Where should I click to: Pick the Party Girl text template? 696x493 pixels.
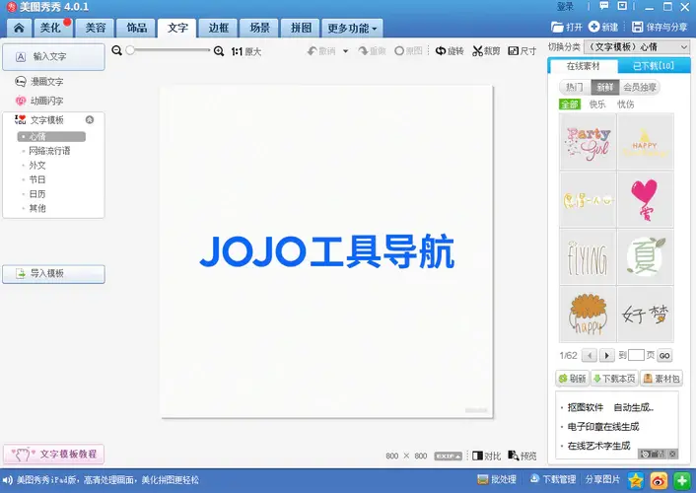[x=588, y=141]
